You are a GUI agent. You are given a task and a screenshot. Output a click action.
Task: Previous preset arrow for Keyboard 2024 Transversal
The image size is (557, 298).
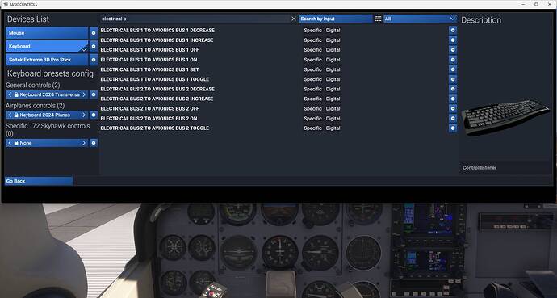coord(10,94)
